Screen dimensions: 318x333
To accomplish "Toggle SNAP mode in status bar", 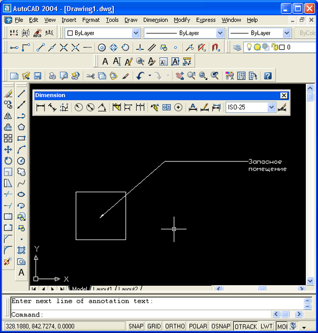I will click(136, 326).
